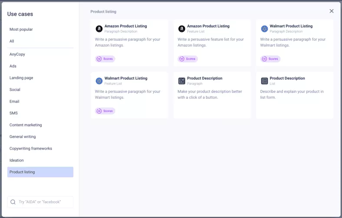Open Amazon Product Listing Paragraph Description title
Image resolution: width=342 pixels, height=218 pixels.
tap(125, 26)
